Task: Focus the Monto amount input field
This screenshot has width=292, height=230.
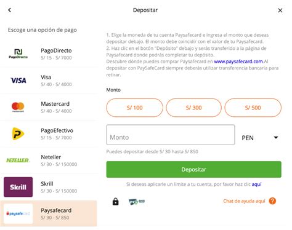Action: pyautogui.click(x=171, y=135)
